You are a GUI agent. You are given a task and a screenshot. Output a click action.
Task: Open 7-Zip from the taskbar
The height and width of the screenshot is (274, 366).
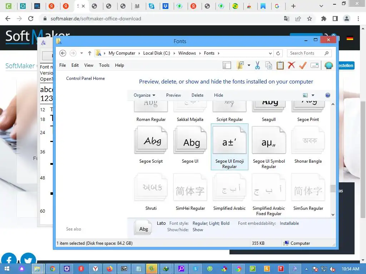124,269
